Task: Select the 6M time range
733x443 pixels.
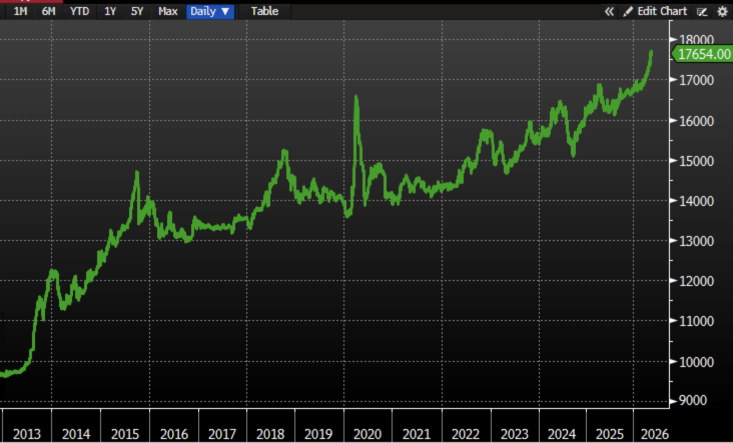Action: (49, 11)
